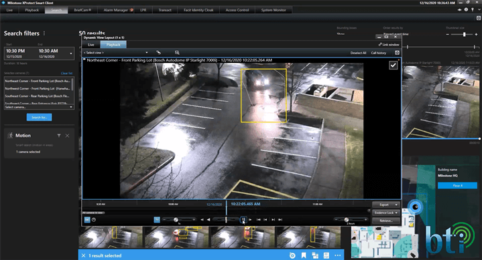Click the playback timeline current time marker

(x=227, y=208)
